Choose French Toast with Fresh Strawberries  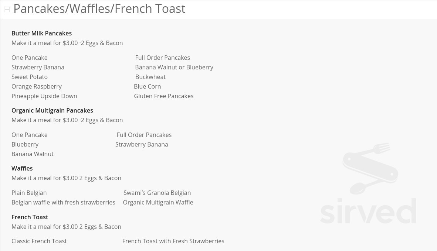pyautogui.click(x=173, y=241)
